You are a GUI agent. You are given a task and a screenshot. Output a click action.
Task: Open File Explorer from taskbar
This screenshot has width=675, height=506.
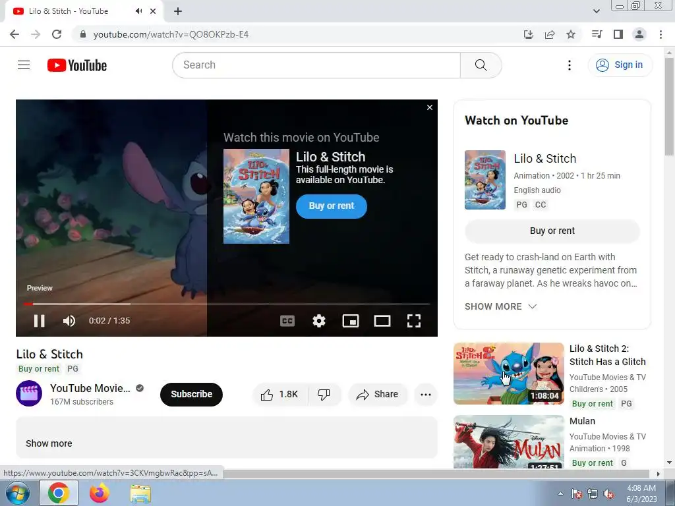pos(140,493)
